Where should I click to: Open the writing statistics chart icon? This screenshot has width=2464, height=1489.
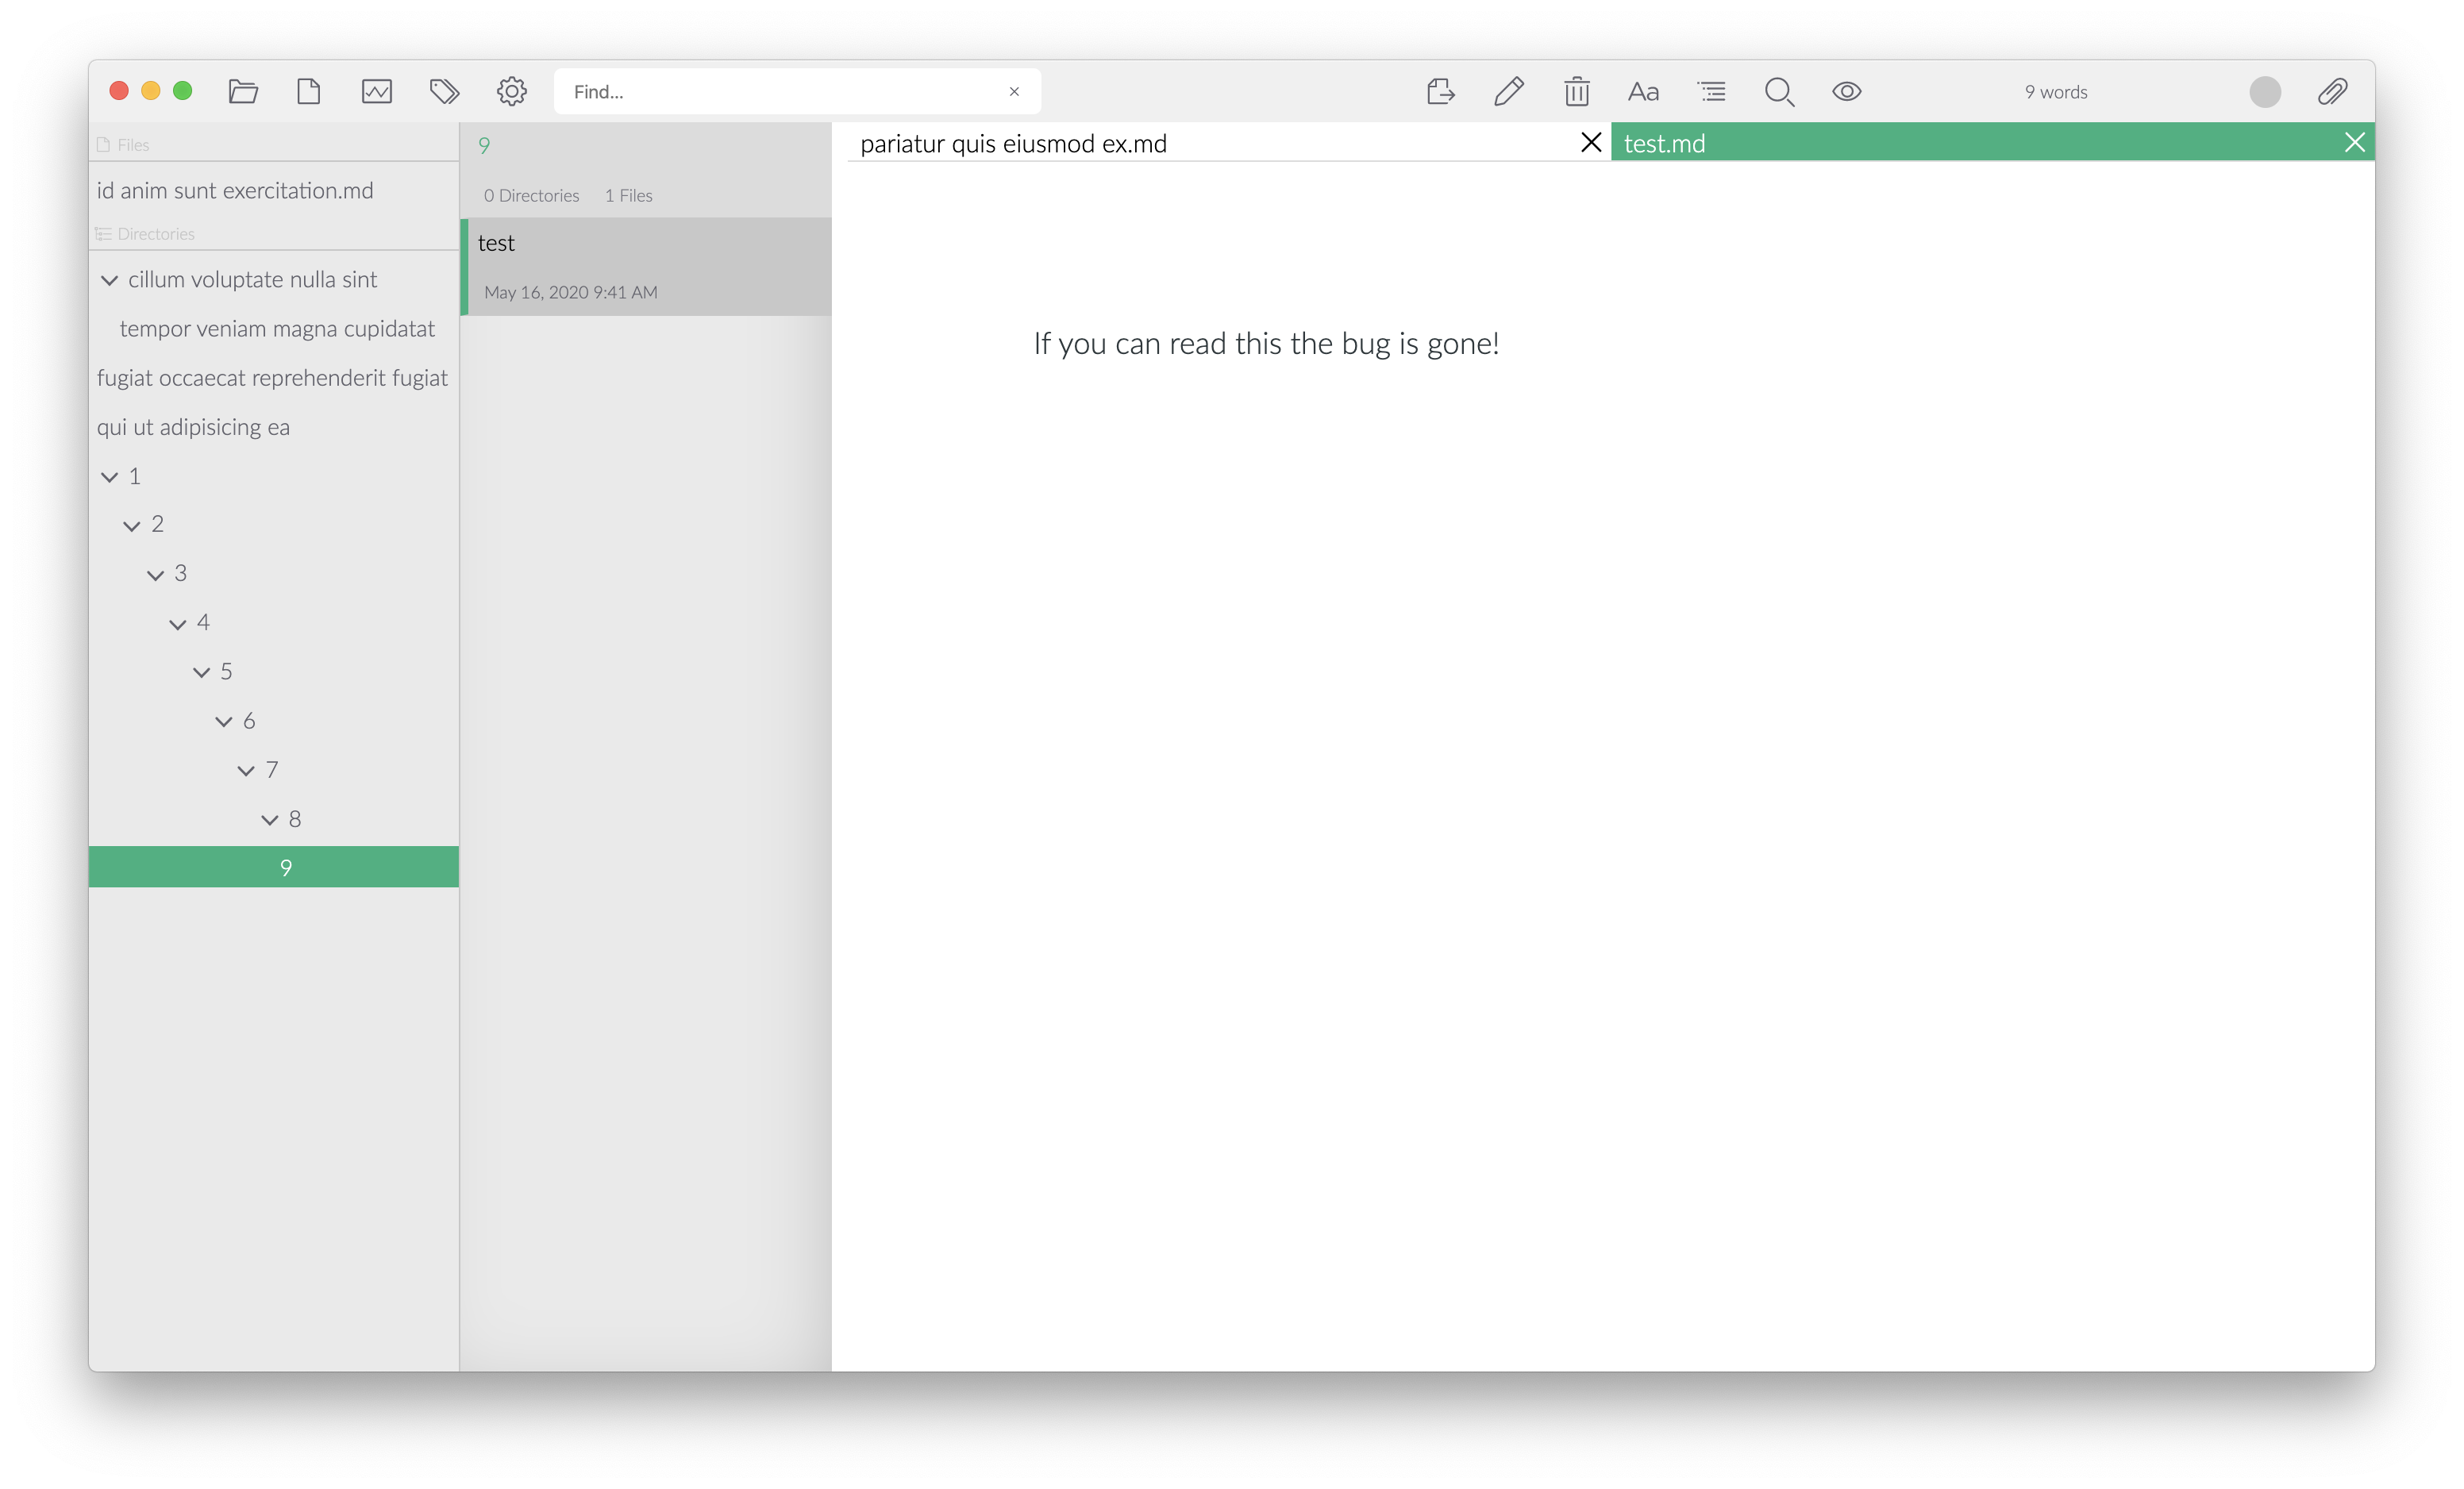pos(376,91)
